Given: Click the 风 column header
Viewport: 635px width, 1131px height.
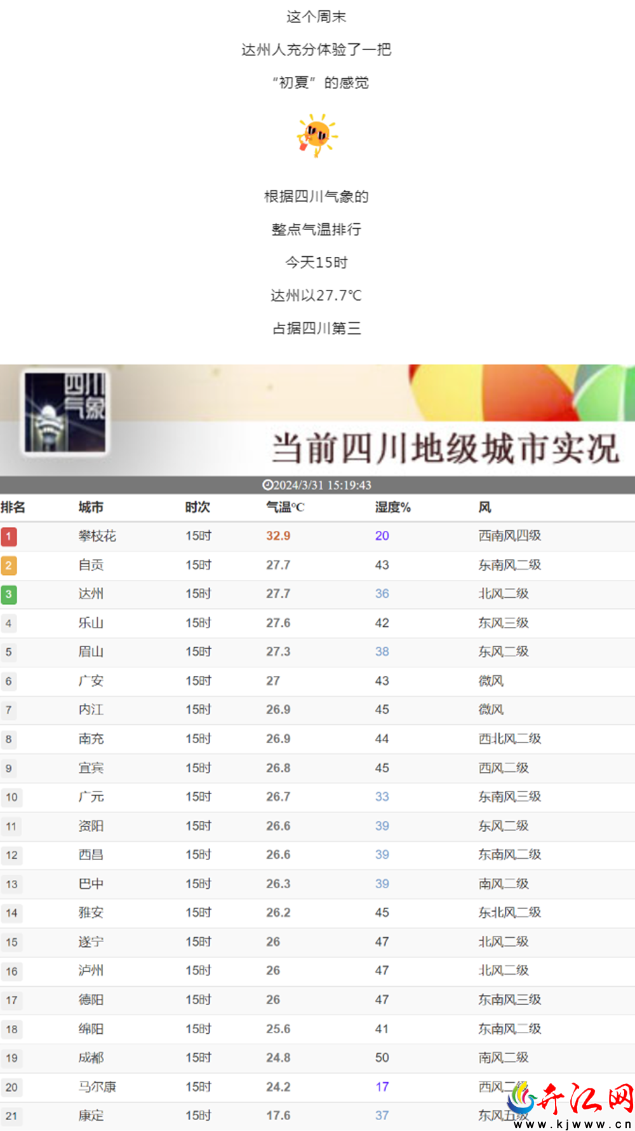Looking at the screenshot, I should coord(485,507).
